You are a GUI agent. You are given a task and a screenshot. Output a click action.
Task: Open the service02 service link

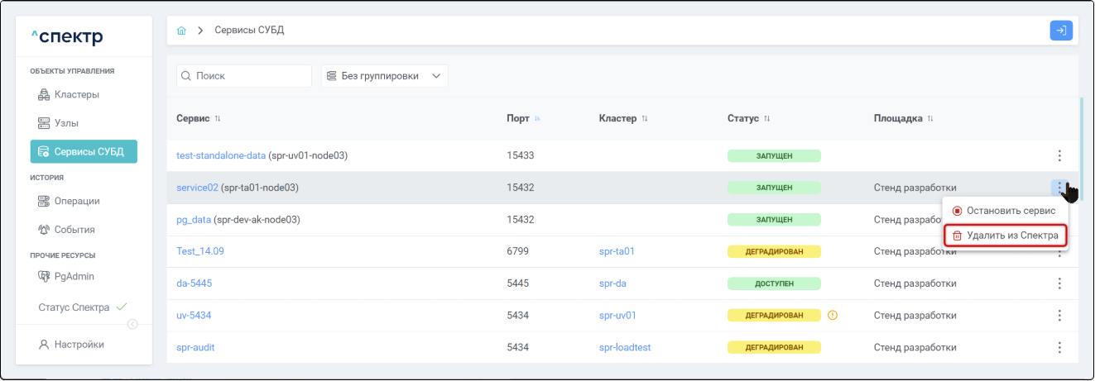coord(197,188)
